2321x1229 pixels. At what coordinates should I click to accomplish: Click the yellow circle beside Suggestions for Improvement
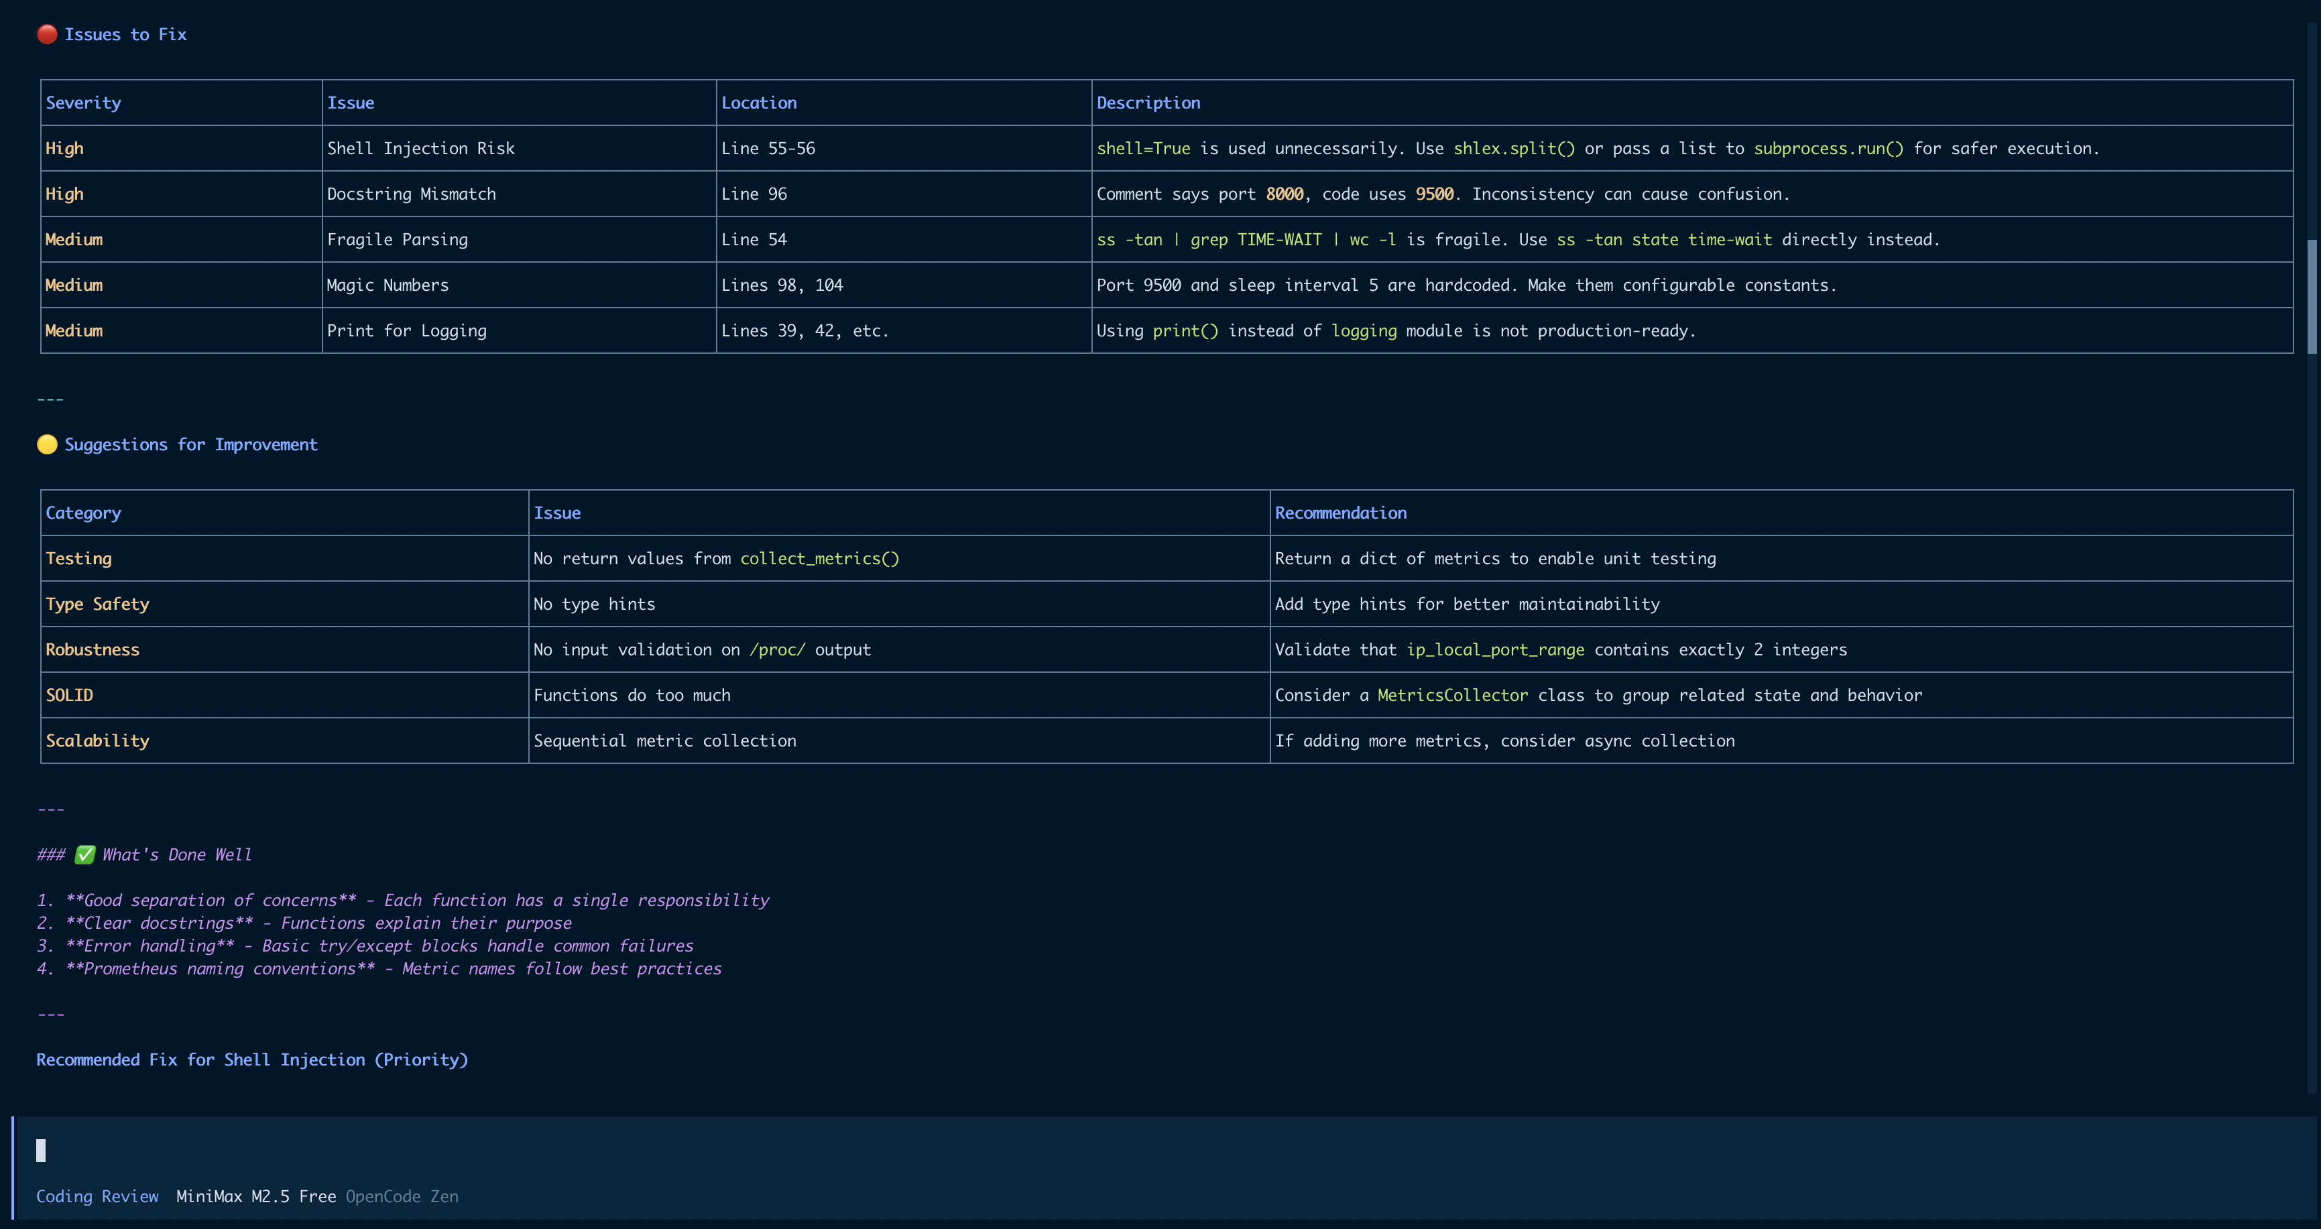coord(47,444)
